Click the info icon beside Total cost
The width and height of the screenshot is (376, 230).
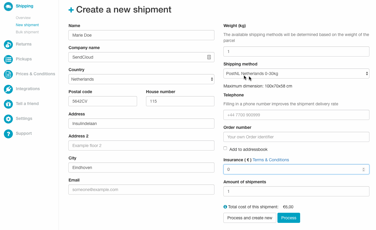point(225,207)
